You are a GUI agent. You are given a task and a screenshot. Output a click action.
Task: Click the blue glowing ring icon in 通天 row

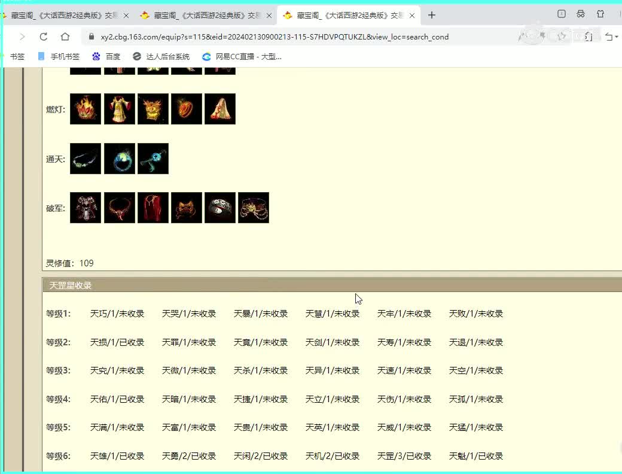(120, 159)
